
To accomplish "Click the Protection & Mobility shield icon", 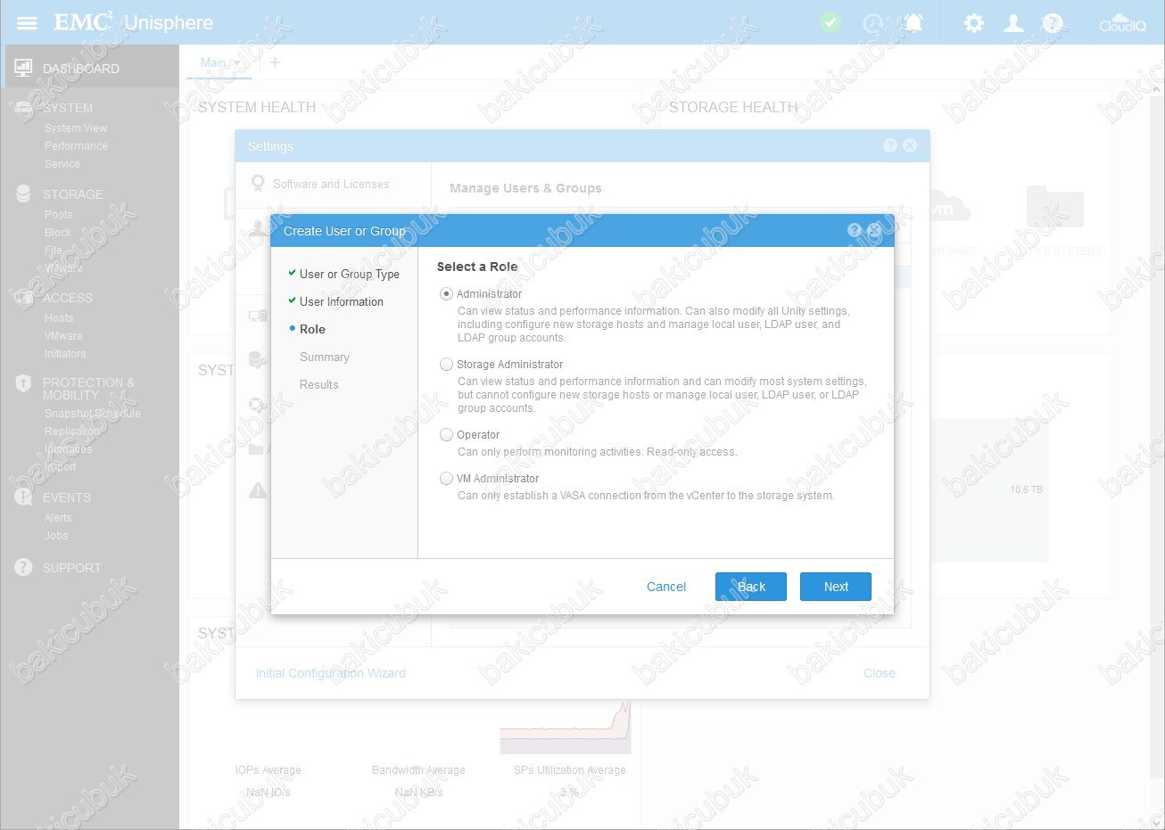I will [x=24, y=383].
